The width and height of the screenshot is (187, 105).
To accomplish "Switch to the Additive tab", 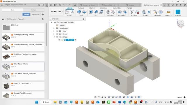I will pos(91,8).
